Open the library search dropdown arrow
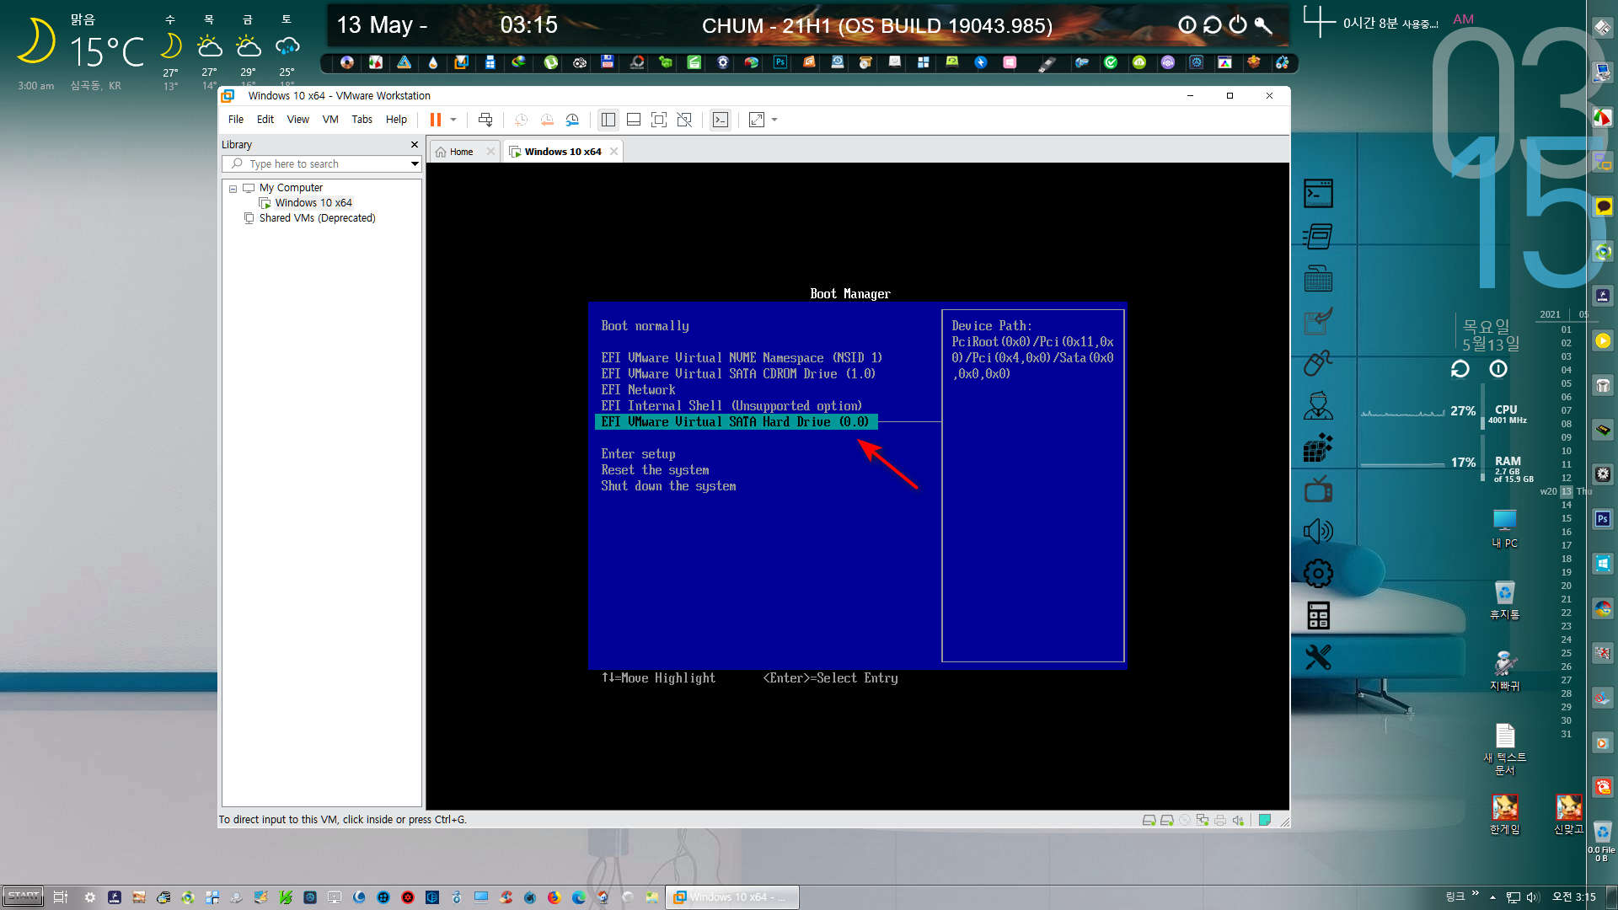The height and width of the screenshot is (910, 1618). pyautogui.click(x=415, y=164)
